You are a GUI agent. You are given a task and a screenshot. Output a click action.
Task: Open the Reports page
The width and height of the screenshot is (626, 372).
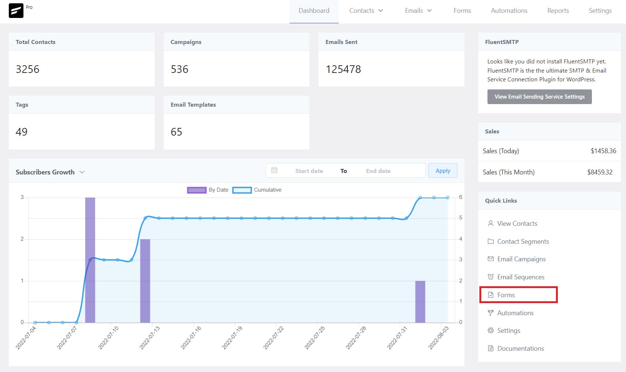click(x=558, y=11)
